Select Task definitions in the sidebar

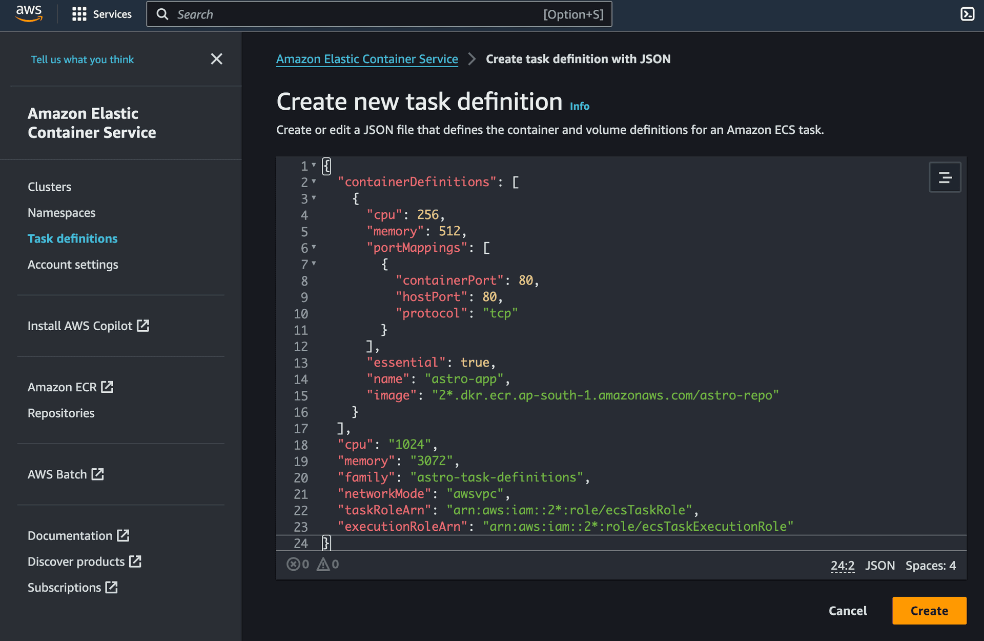pyautogui.click(x=72, y=238)
